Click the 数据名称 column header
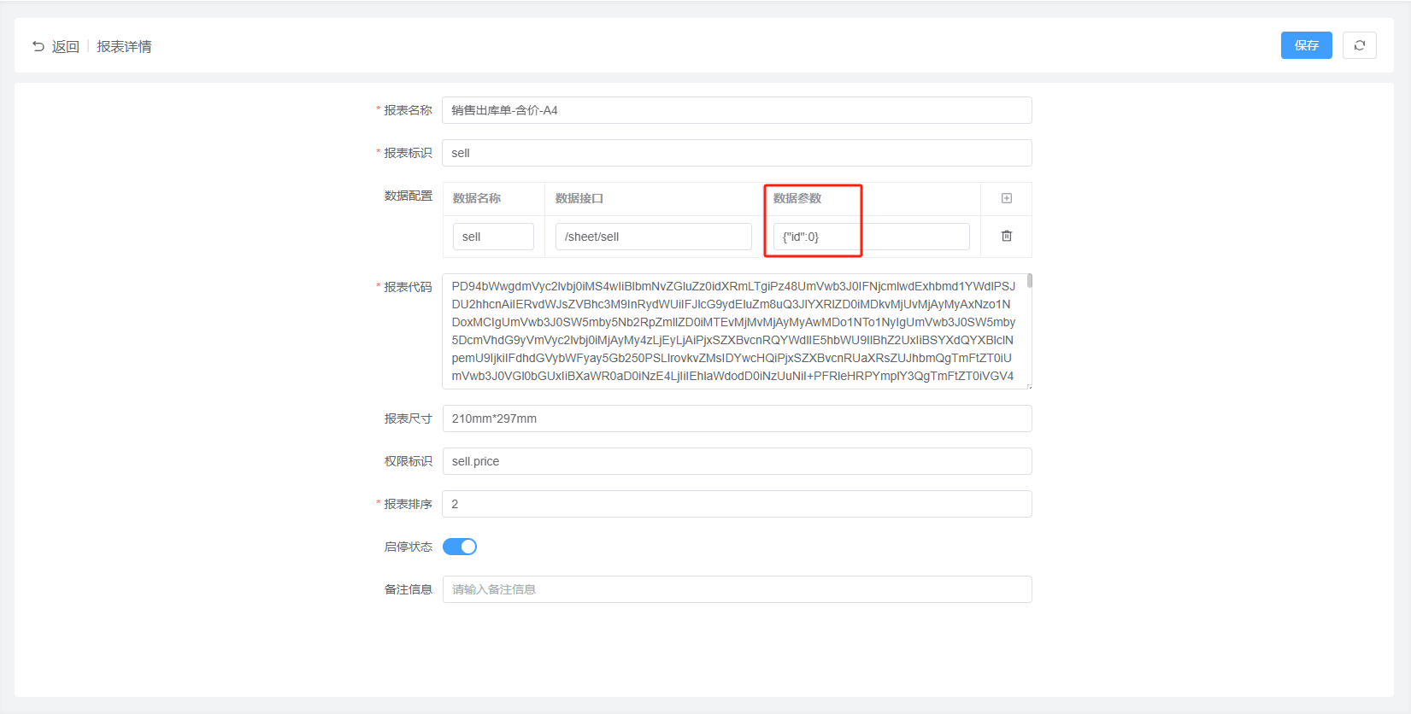1411x714 pixels. click(x=477, y=198)
